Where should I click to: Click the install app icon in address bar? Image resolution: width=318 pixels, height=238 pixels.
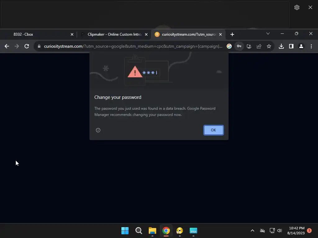(249, 46)
